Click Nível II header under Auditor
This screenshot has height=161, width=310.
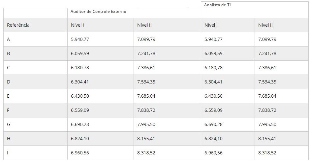pos(144,25)
